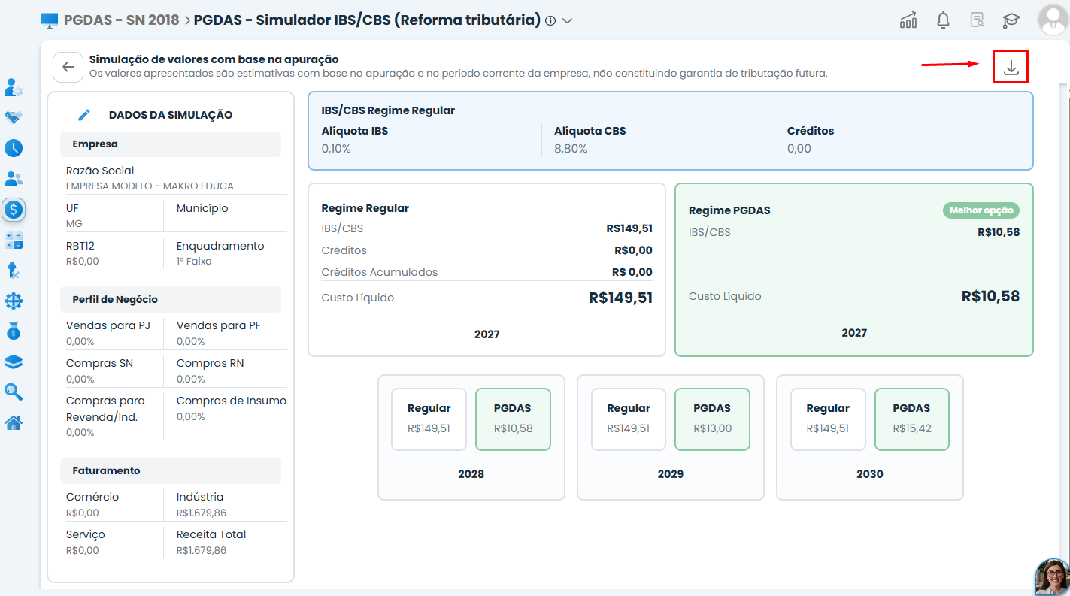This screenshot has width=1070, height=596.
Task: Open the bar chart statistics icon
Action: coord(908,20)
